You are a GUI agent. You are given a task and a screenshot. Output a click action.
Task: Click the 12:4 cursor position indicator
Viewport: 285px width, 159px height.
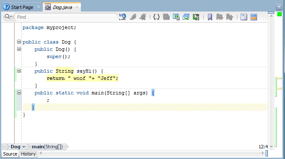(263, 147)
